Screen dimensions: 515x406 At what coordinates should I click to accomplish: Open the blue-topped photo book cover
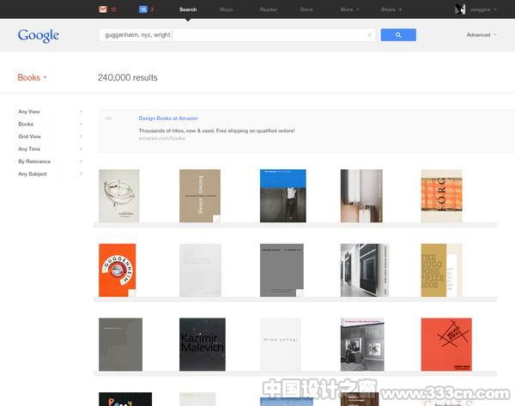[x=282, y=196]
